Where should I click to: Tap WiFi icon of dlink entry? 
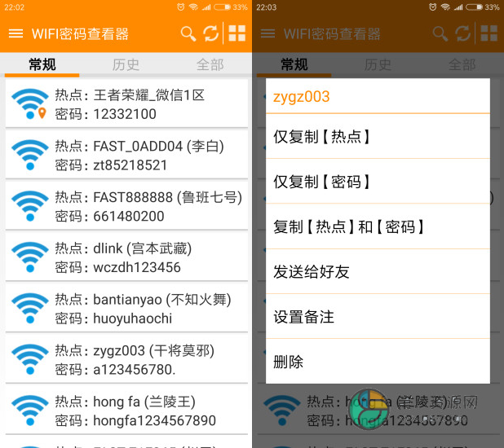tap(29, 257)
